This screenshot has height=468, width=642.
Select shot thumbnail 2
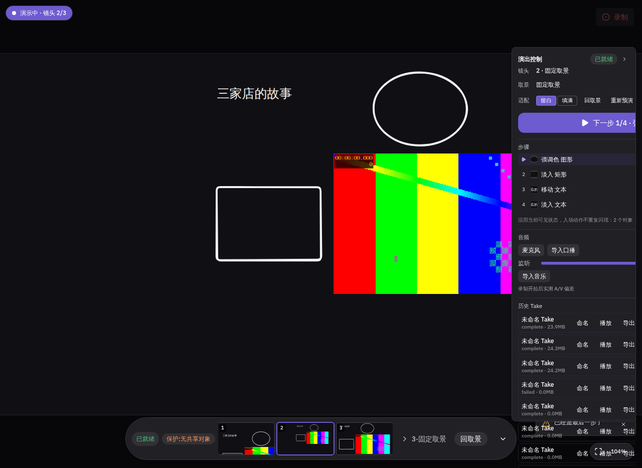click(x=305, y=439)
